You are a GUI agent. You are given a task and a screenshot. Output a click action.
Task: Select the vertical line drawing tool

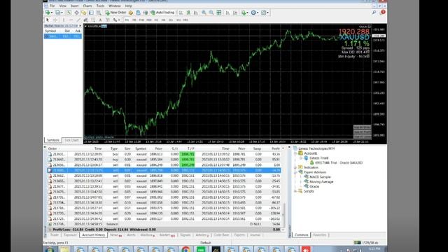pyautogui.click(x=64, y=20)
